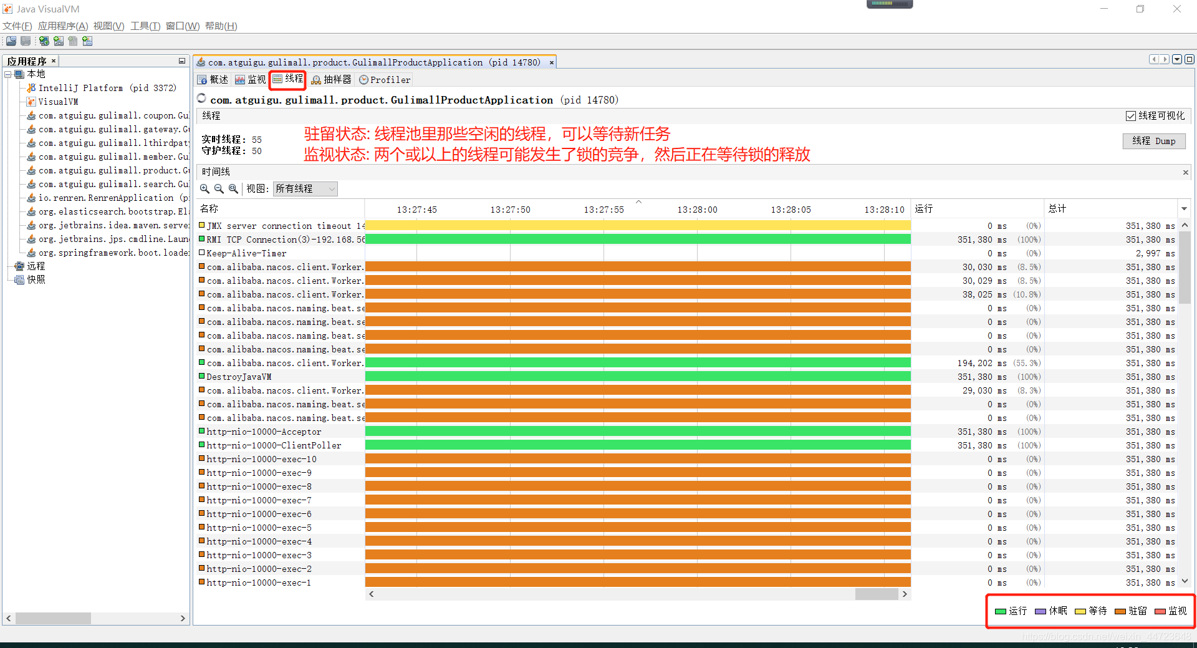Click the Add JMX Connection toolbar icon
Viewport: 1197px width, 648px height.
coord(59,41)
